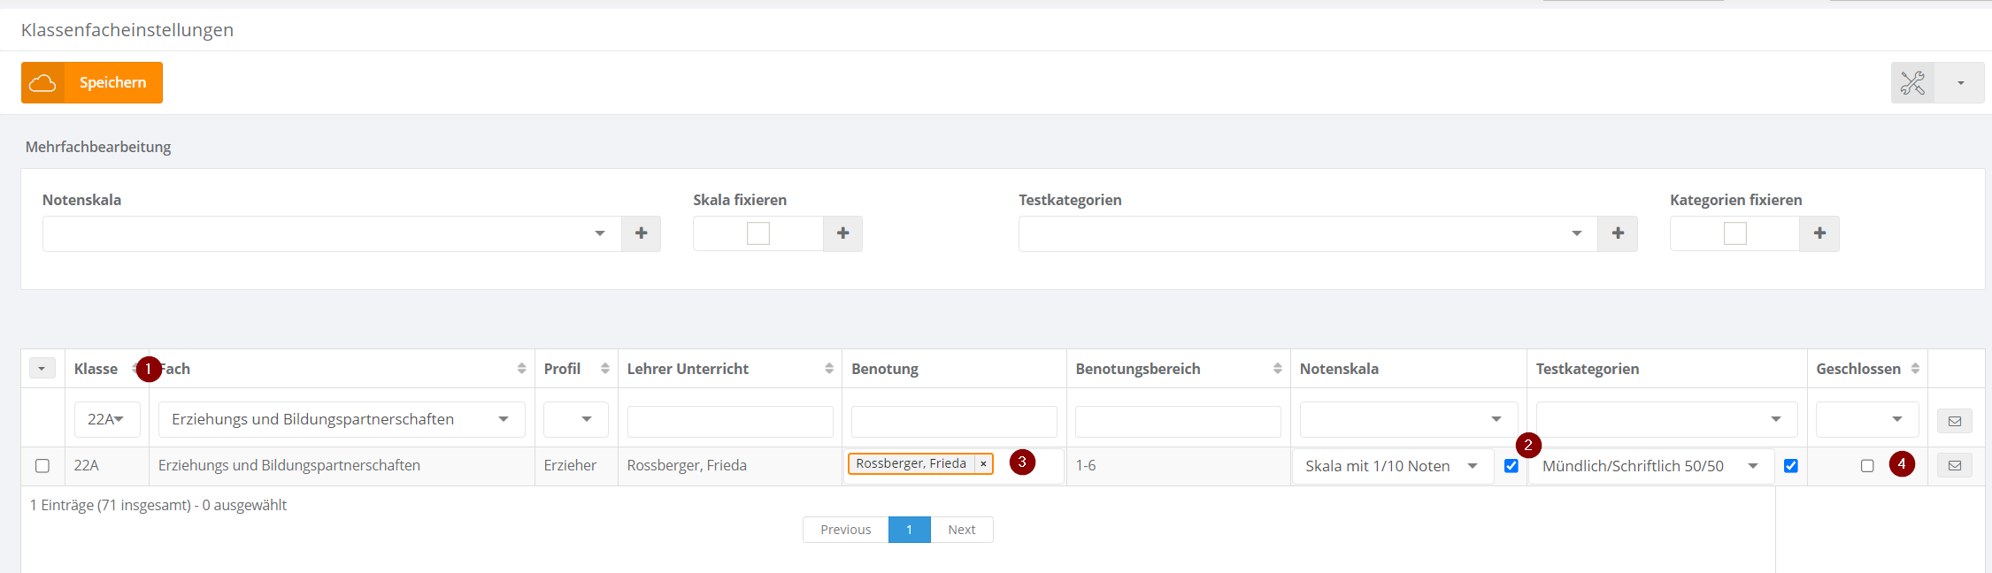Viewport: 1992px width, 573px height.
Task: Open the Klasse filter dropdown showing 22A
Action: 107,419
